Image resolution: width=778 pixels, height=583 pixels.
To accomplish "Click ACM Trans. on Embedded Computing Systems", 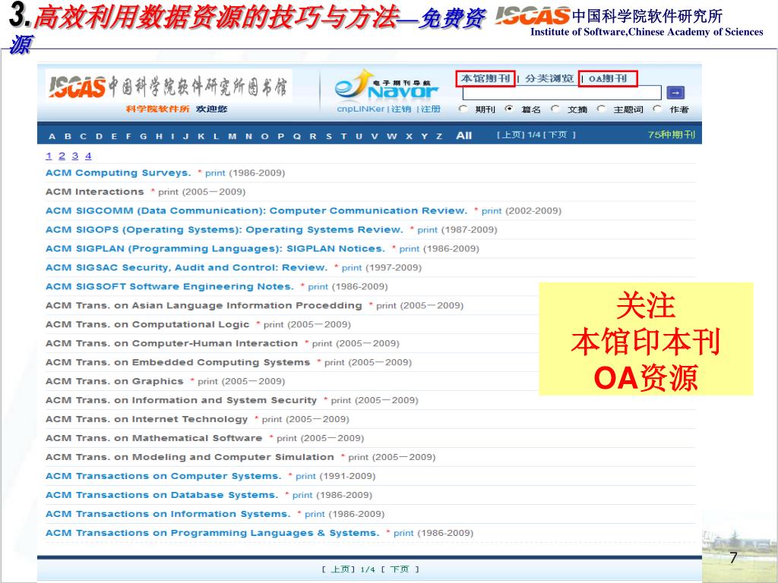I will click(178, 362).
